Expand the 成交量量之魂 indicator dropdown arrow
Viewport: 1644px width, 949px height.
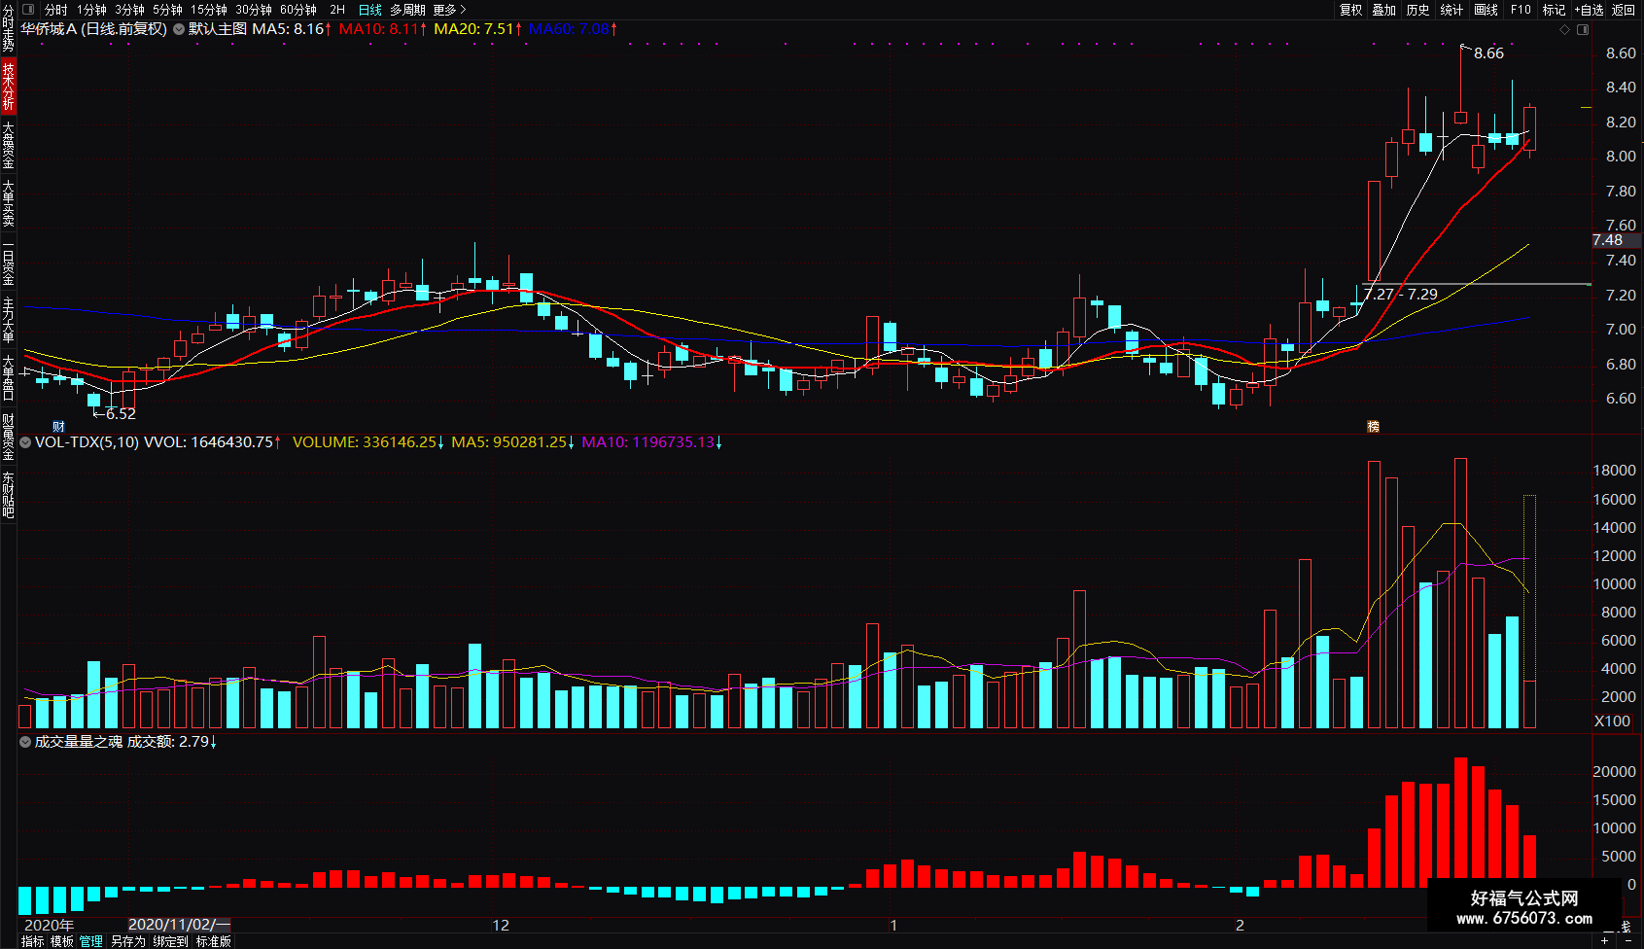point(25,742)
